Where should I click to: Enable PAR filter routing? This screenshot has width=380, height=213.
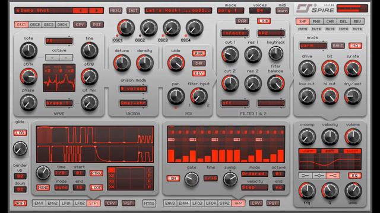pos(242,21)
